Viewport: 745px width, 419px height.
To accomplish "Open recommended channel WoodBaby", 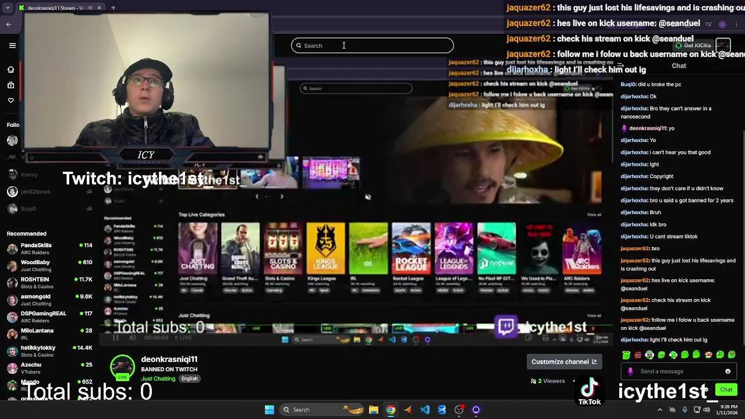I will click(x=49, y=265).
